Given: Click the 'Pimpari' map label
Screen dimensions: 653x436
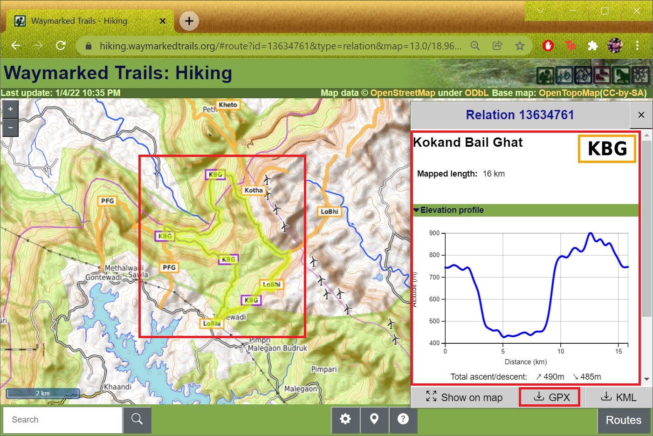Looking at the screenshot, I should 324,369.
